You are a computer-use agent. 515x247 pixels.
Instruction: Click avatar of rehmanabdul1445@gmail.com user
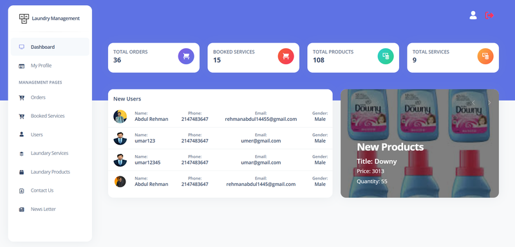click(x=120, y=181)
